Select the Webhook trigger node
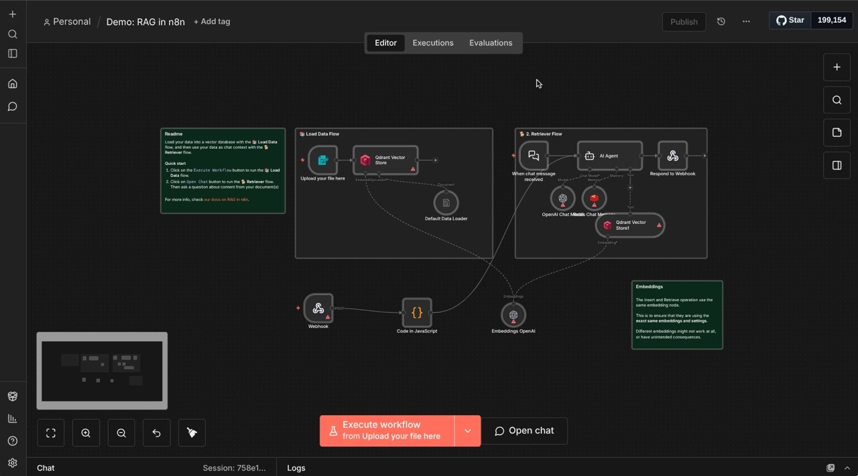 coord(318,308)
